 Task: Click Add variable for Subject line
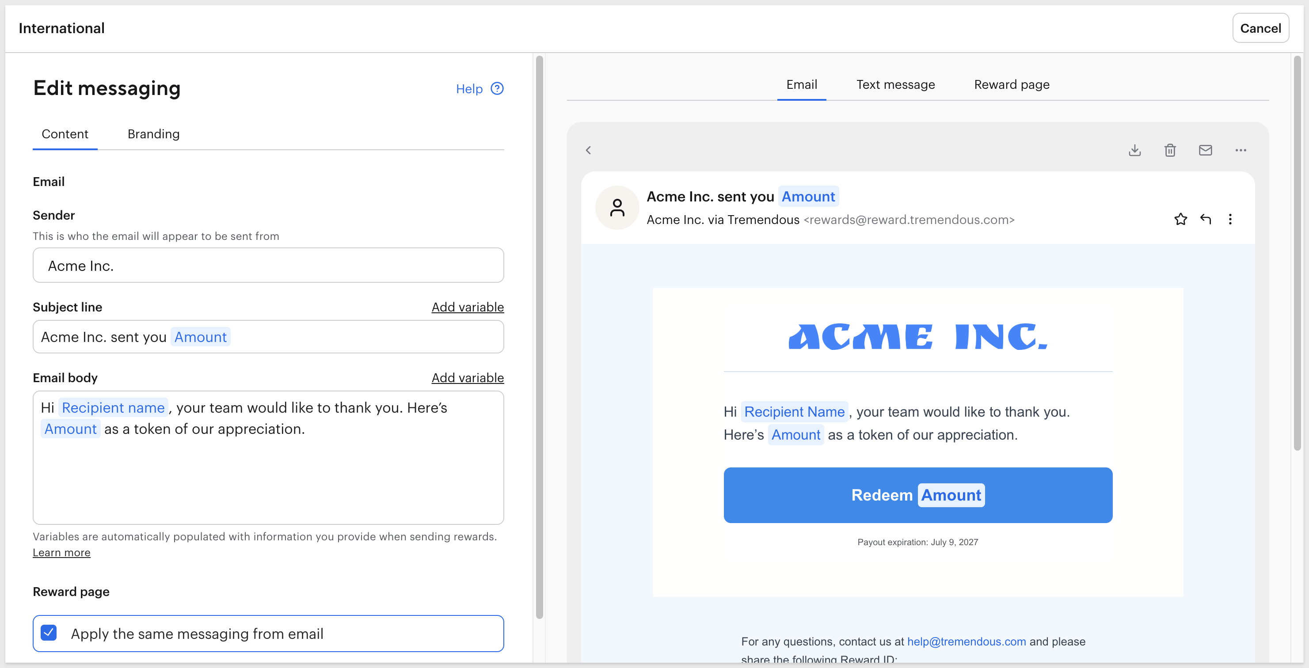point(468,307)
